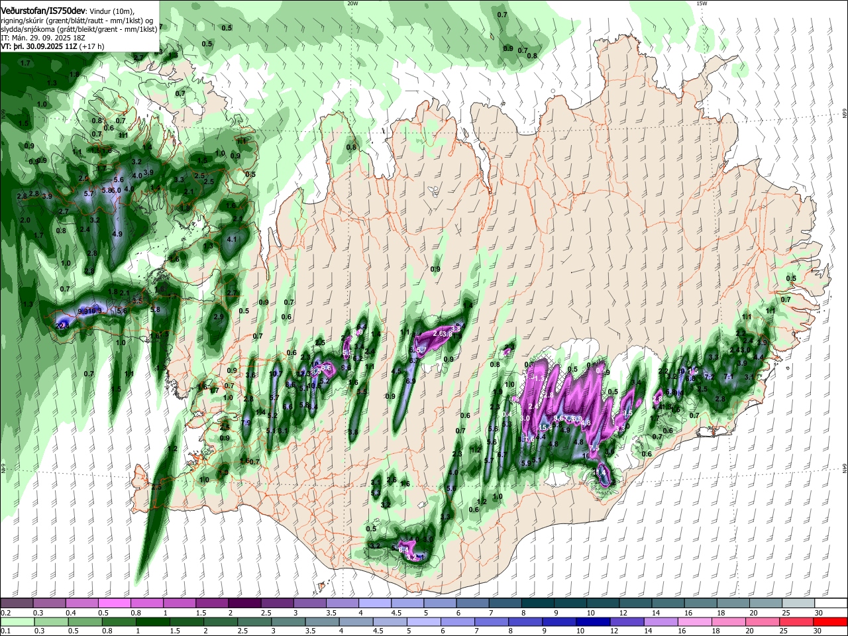848x636 pixels.
Task: Pick the light green 0.3 swatch in the lower legend row
Action: pyautogui.click(x=51, y=622)
